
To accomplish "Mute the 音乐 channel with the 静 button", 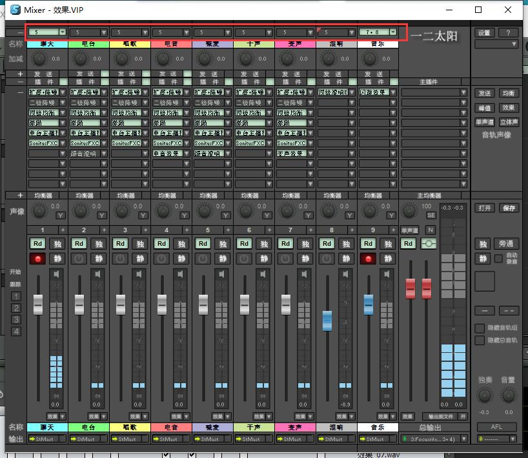I will pos(388,257).
